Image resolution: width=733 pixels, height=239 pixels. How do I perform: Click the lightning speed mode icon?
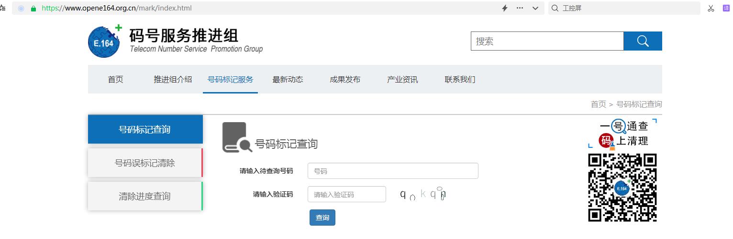504,9
